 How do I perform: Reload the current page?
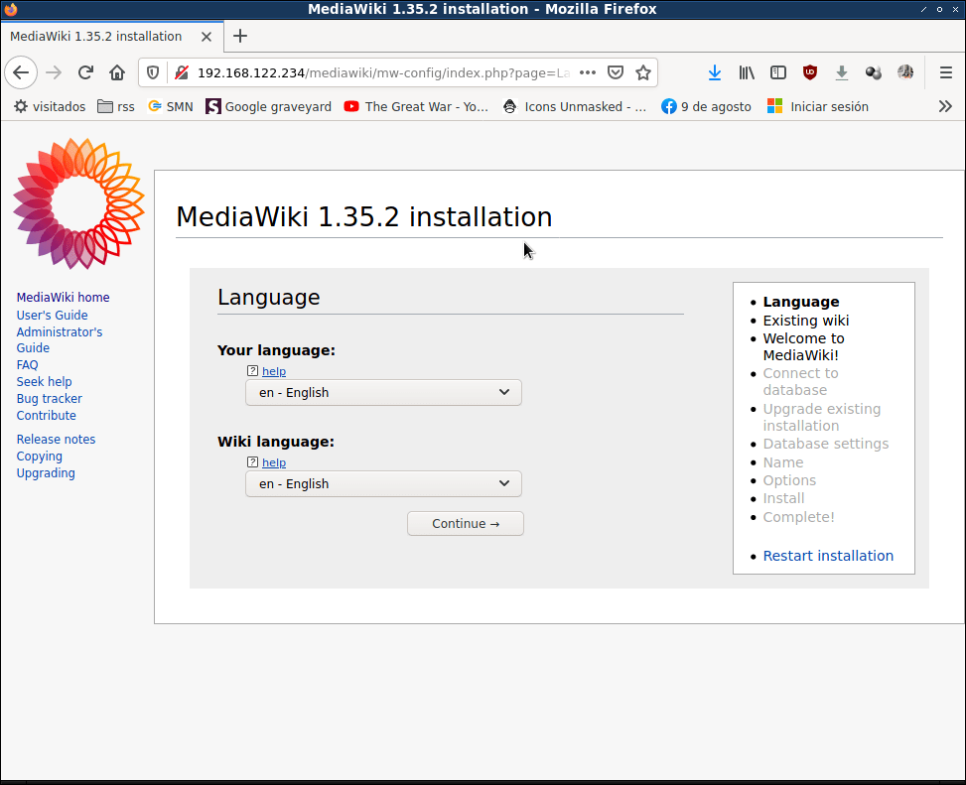85,72
